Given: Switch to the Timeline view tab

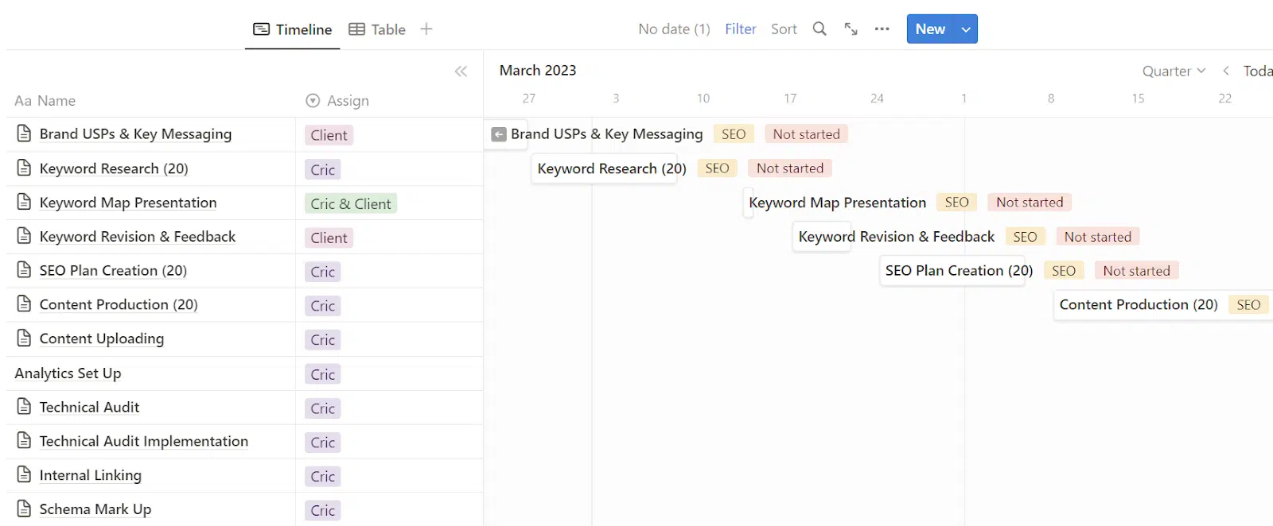Looking at the screenshot, I should [x=293, y=29].
